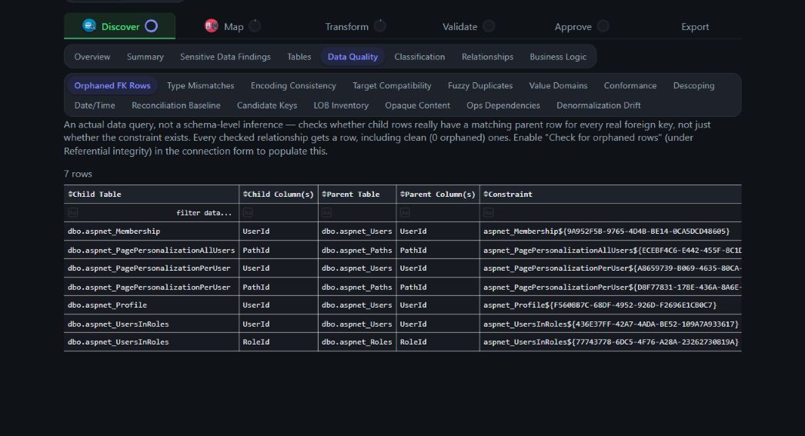This screenshot has height=436, width=805.
Task: Open the Ops Dependencies check
Action: 503,105
